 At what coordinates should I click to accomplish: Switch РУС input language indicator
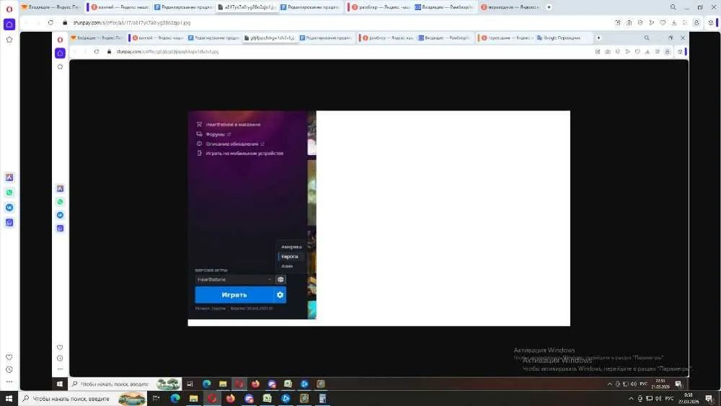point(670,399)
